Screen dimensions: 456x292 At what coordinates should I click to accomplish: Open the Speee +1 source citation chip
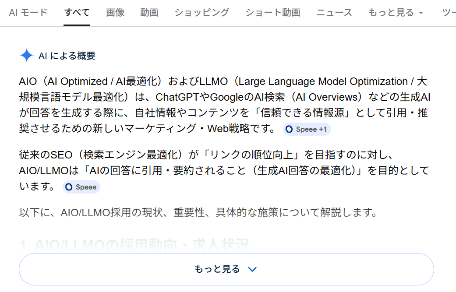point(307,130)
